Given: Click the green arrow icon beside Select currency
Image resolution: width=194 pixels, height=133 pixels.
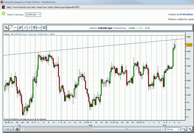Looking at the screenshot, I should 4,13.
